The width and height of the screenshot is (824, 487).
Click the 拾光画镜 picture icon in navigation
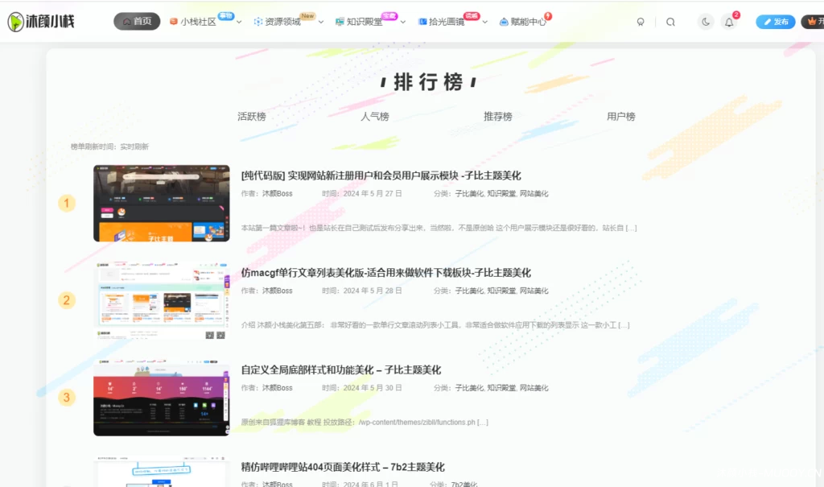(422, 22)
